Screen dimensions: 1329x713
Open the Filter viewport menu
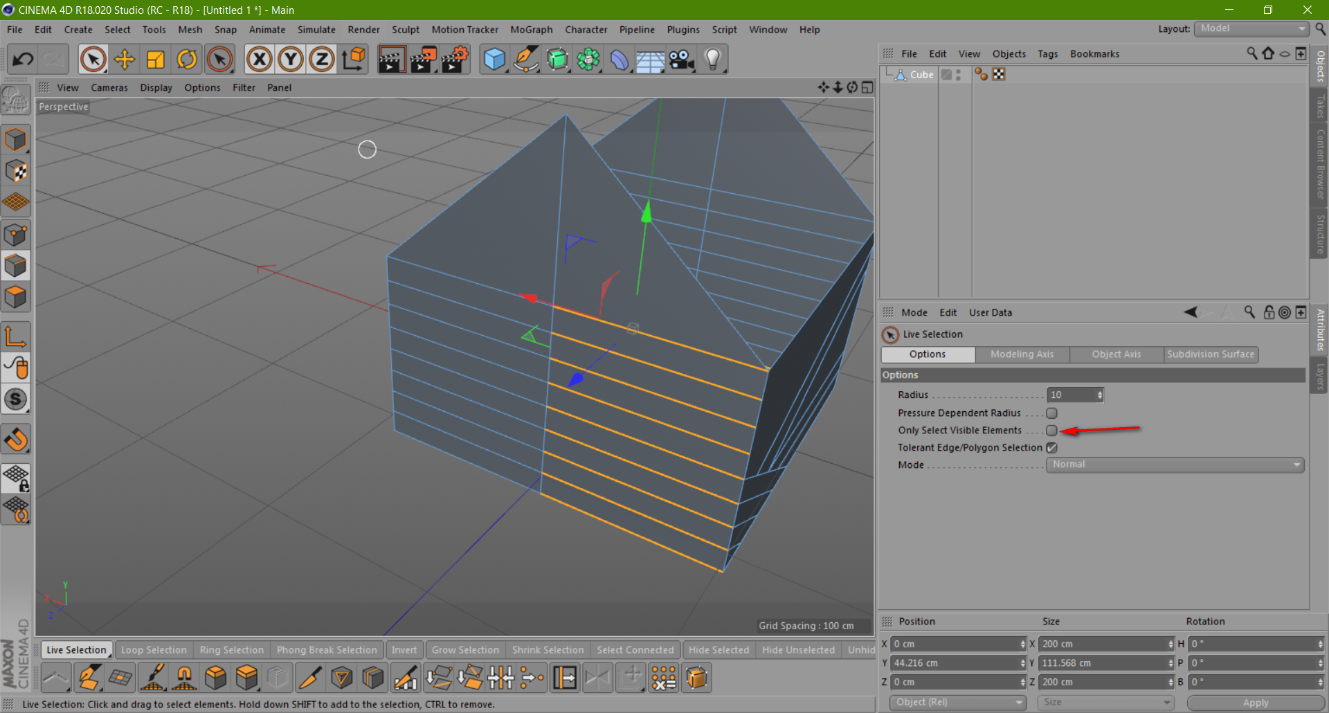pos(244,88)
